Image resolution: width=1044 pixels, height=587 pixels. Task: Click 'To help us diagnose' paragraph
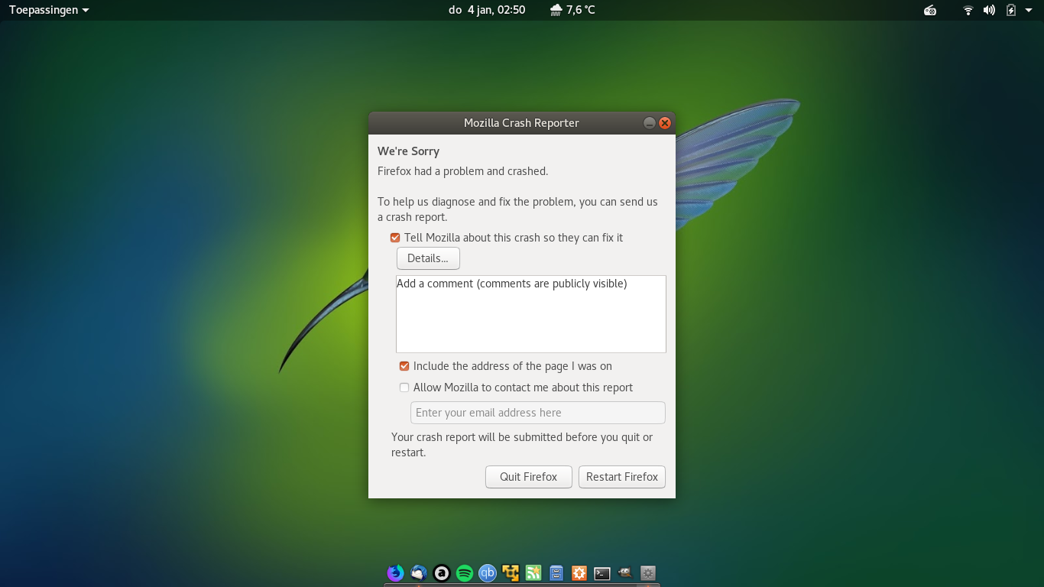(517, 209)
